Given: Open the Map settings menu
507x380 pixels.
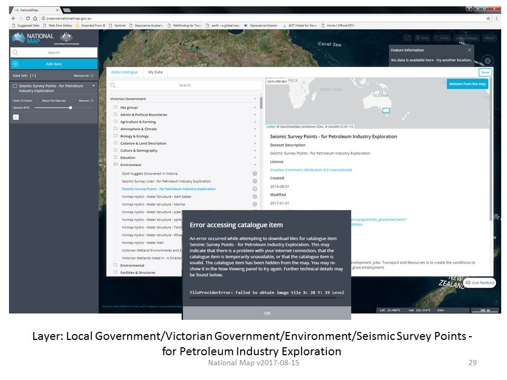Looking at the screenshot, I should 422,38.
